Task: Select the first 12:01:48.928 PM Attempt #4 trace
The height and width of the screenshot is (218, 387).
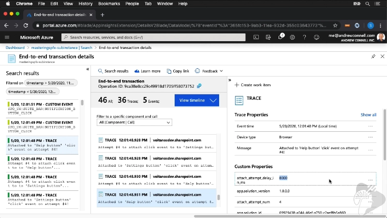Action: tap(156, 143)
